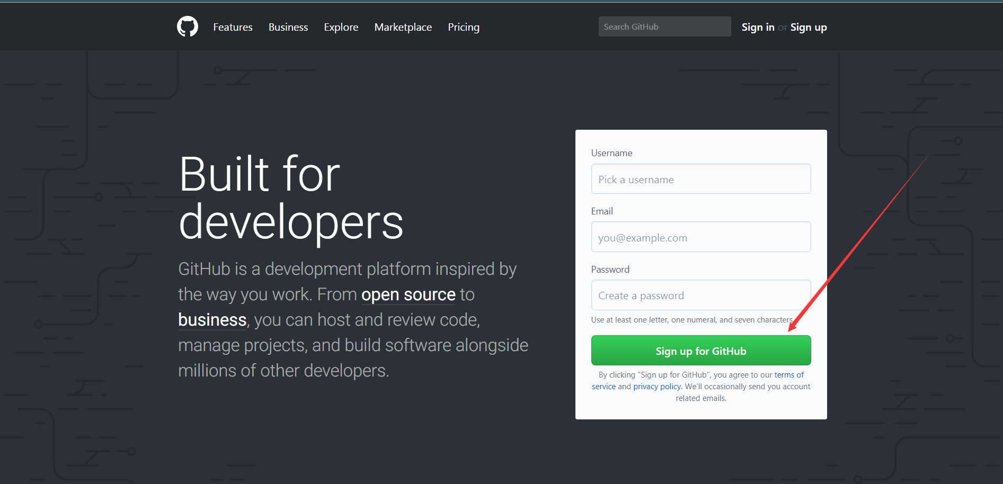Screen dimensions: 1003x484
Task: Follow the open source link
Action: click(x=409, y=294)
